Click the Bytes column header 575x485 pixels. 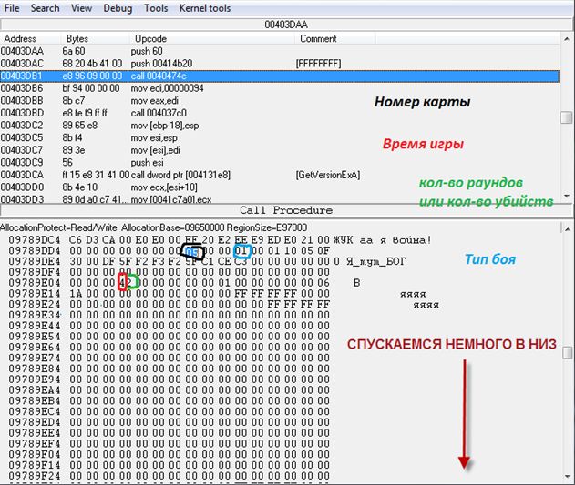click(x=95, y=38)
